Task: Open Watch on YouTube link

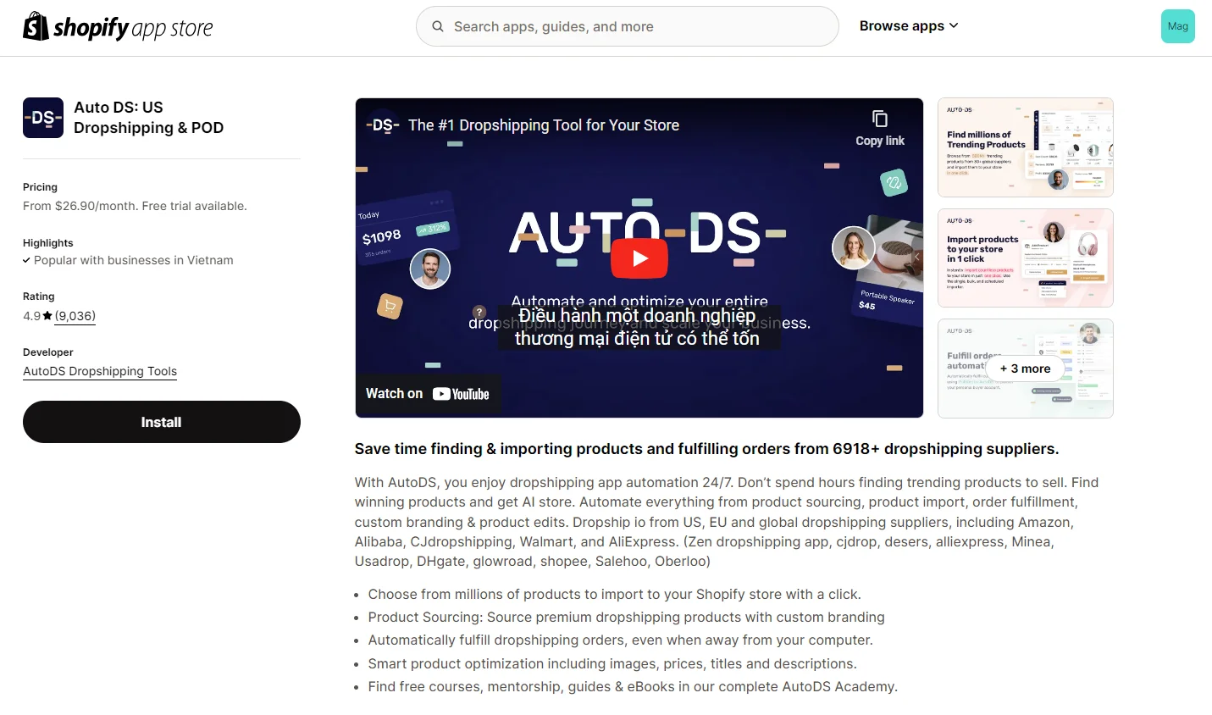Action: click(428, 394)
